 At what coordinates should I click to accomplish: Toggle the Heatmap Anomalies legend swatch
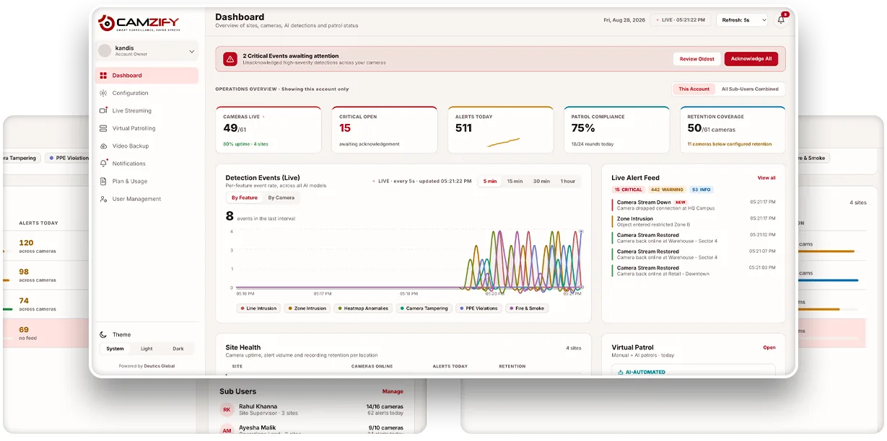340,308
